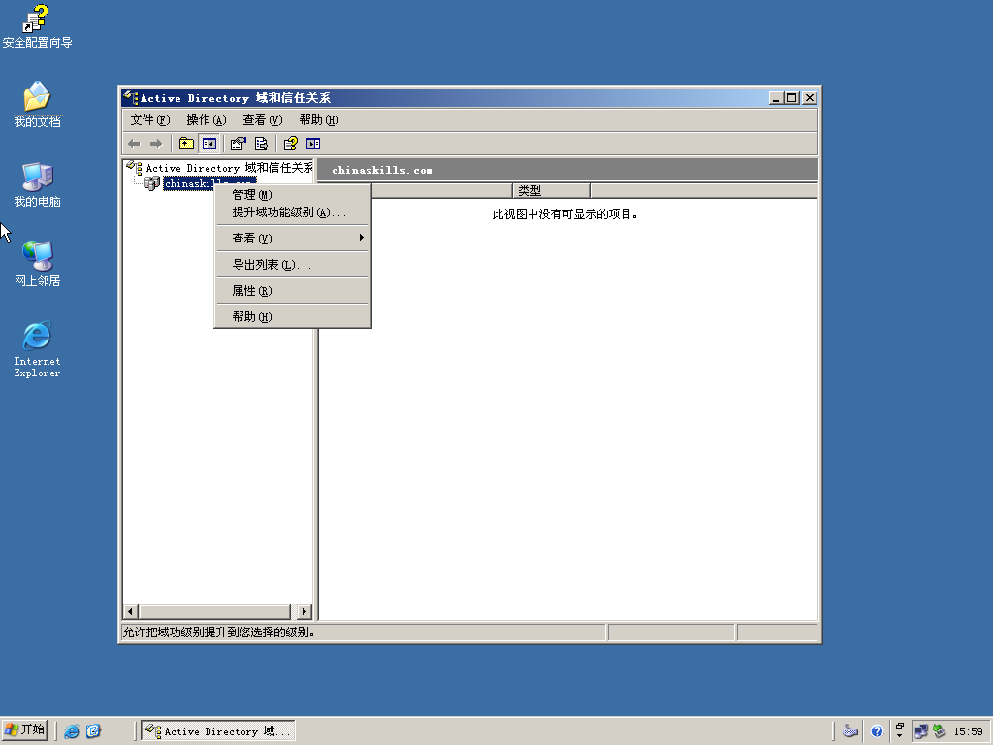
Task: Click the 类型 column header
Action: point(551,190)
